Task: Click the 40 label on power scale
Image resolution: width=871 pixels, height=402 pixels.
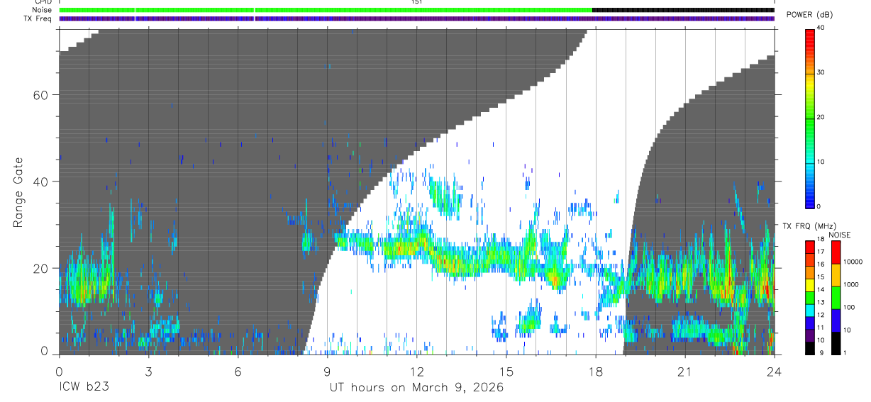Action: pyautogui.click(x=821, y=28)
